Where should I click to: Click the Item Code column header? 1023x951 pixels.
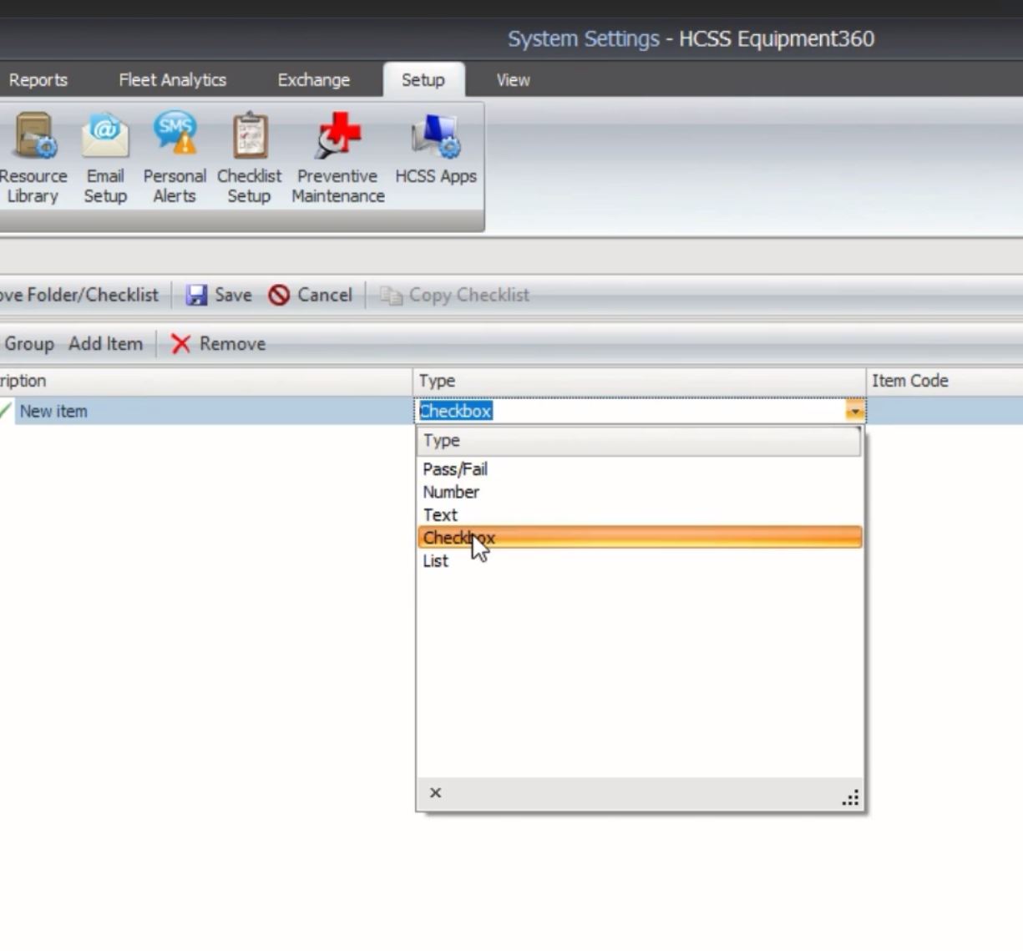point(945,381)
